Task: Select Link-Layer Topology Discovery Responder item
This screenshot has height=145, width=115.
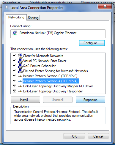Action: [53, 91]
